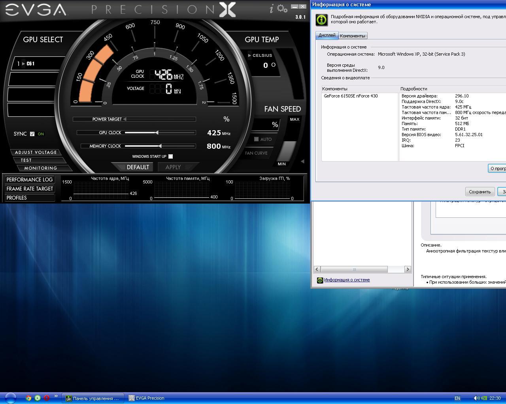
Task: Click the Версия BIOS видео value 5.61.32.25.01
Action: pyautogui.click(x=469, y=135)
